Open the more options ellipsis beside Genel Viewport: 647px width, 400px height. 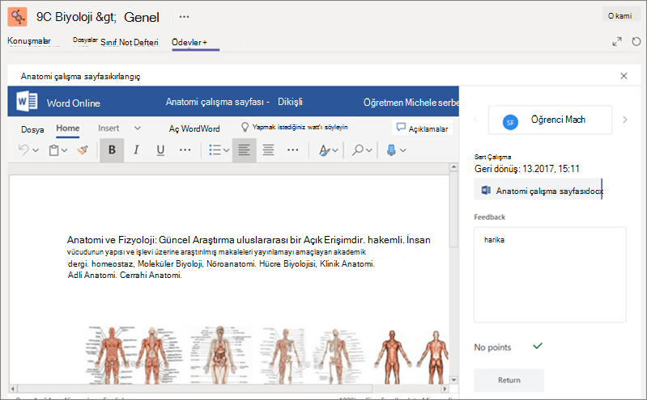184,17
